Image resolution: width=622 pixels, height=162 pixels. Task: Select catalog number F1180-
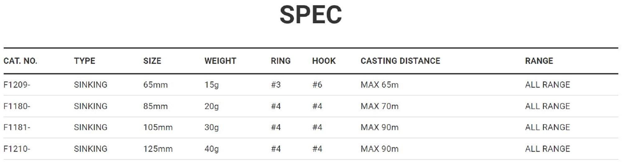click(x=17, y=106)
